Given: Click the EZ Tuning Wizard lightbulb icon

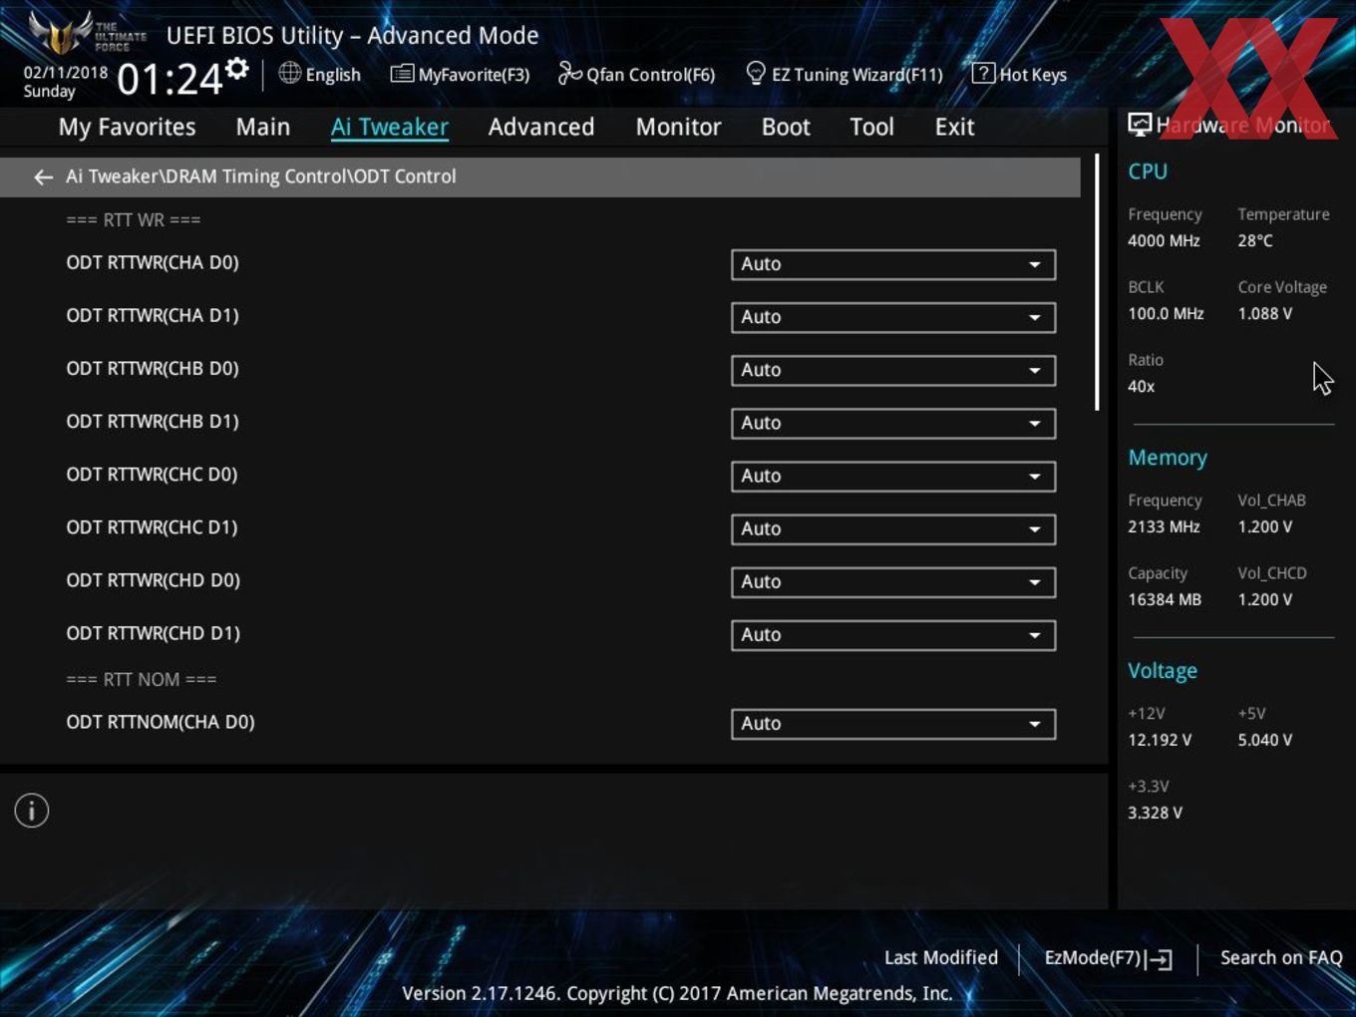Looking at the screenshot, I should (756, 73).
